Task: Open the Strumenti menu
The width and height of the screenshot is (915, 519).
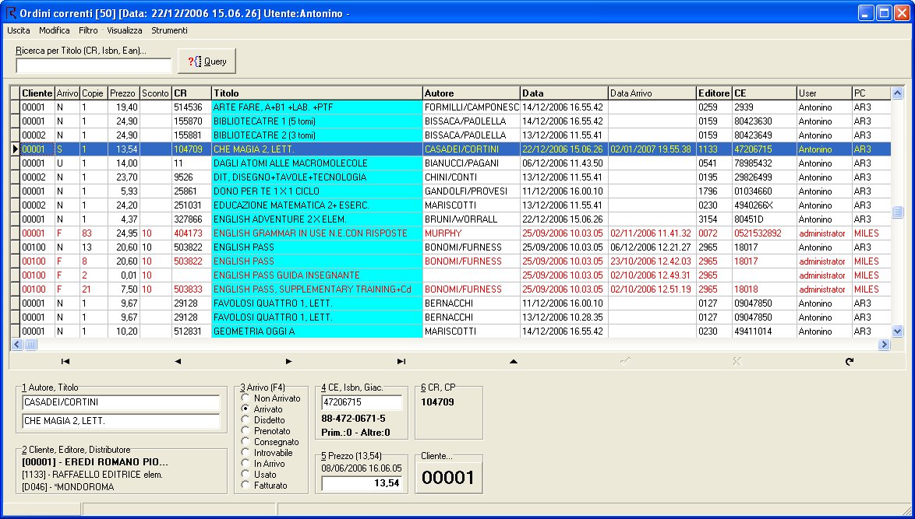Action: [169, 30]
